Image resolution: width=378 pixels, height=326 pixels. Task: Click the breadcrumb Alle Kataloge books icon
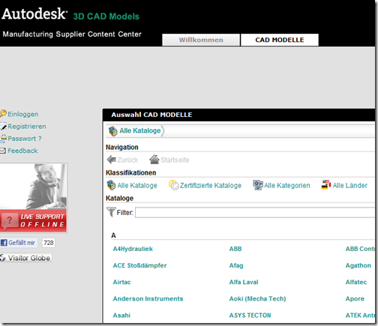tap(112, 131)
